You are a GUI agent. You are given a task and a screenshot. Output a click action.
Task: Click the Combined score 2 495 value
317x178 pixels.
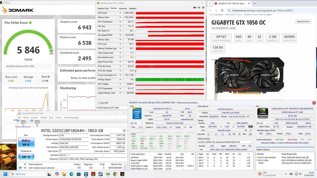(85, 58)
